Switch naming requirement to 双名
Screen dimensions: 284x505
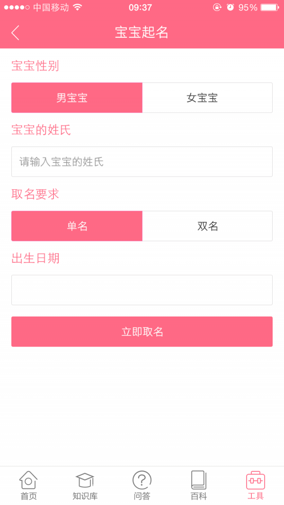click(x=207, y=226)
